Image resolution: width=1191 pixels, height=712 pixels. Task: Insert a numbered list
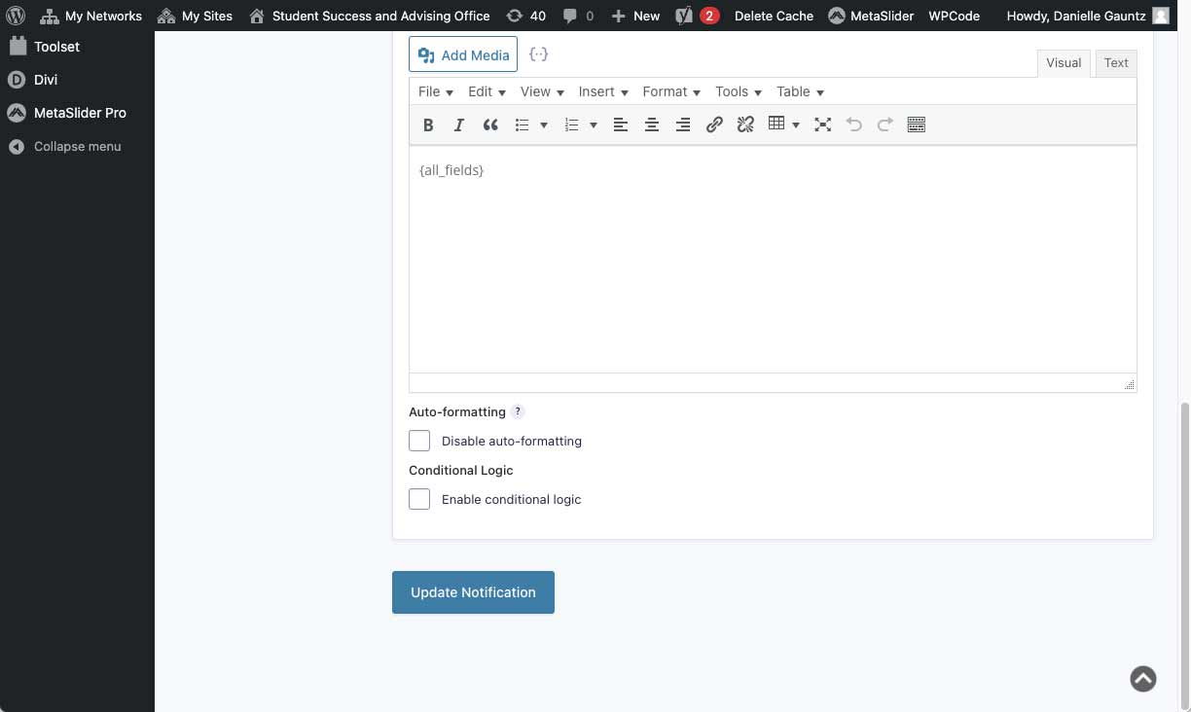[572, 125]
